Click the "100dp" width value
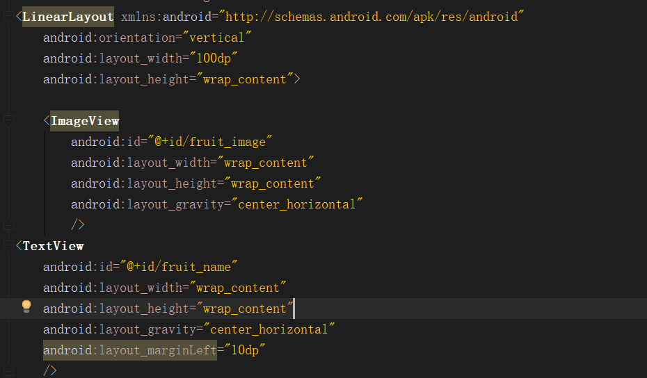The image size is (647, 378). click(x=214, y=58)
